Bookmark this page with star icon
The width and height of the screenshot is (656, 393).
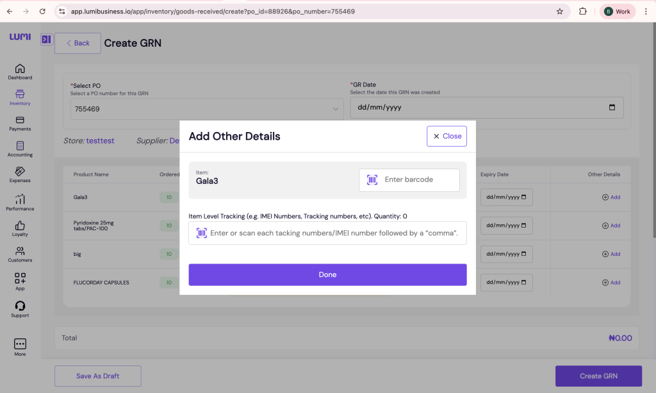[559, 12]
